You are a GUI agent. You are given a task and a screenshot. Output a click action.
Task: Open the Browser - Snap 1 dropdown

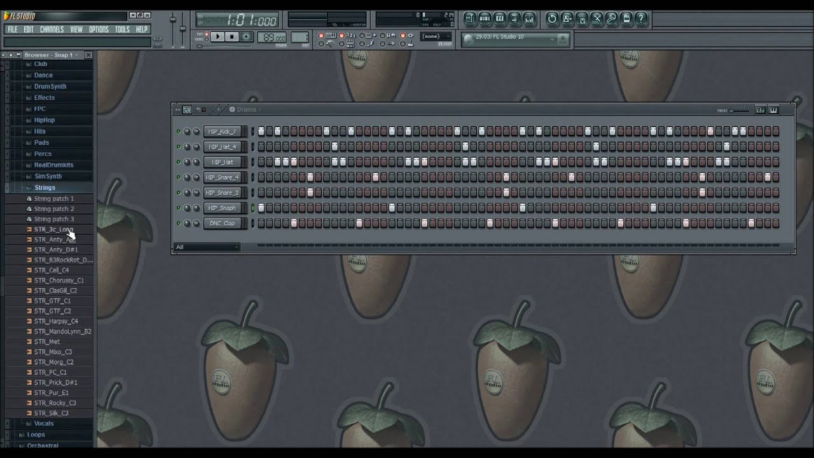click(x=51, y=55)
